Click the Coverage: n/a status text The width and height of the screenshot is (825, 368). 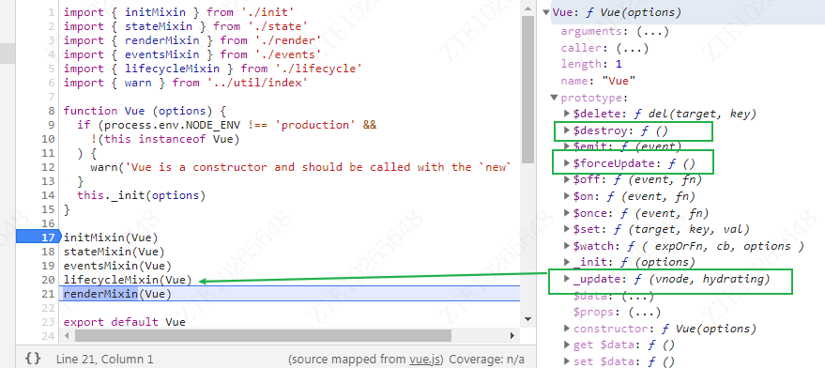pyautogui.click(x=487, y=359)
